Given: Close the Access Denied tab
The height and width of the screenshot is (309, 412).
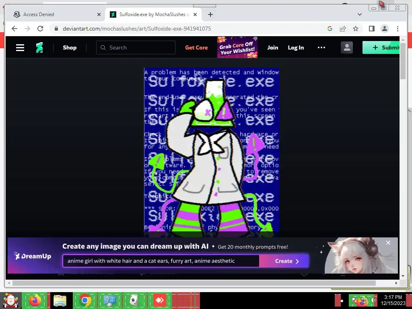Looking at the screenshot, I should 99,14.
